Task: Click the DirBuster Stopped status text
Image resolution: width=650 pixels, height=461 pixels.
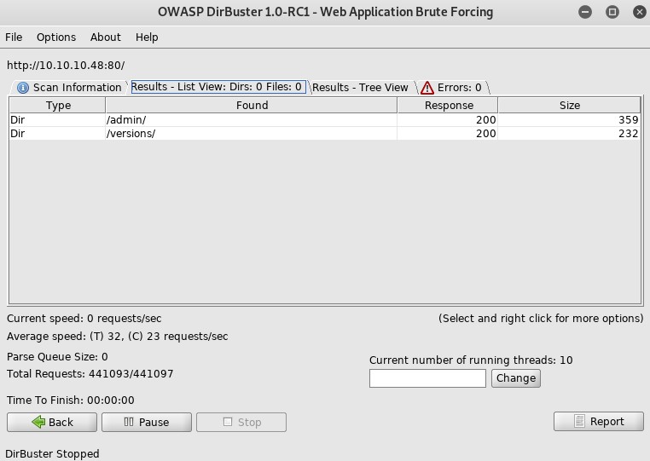Action: [x=52, y=454]
